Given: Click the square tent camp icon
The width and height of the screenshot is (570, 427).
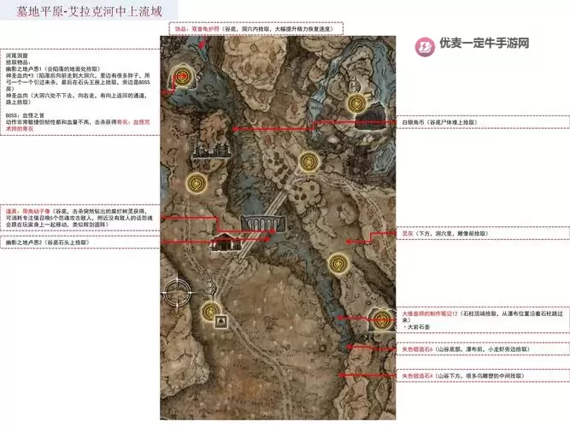Looking at the screenshot, I should click(x=221, y=322).
